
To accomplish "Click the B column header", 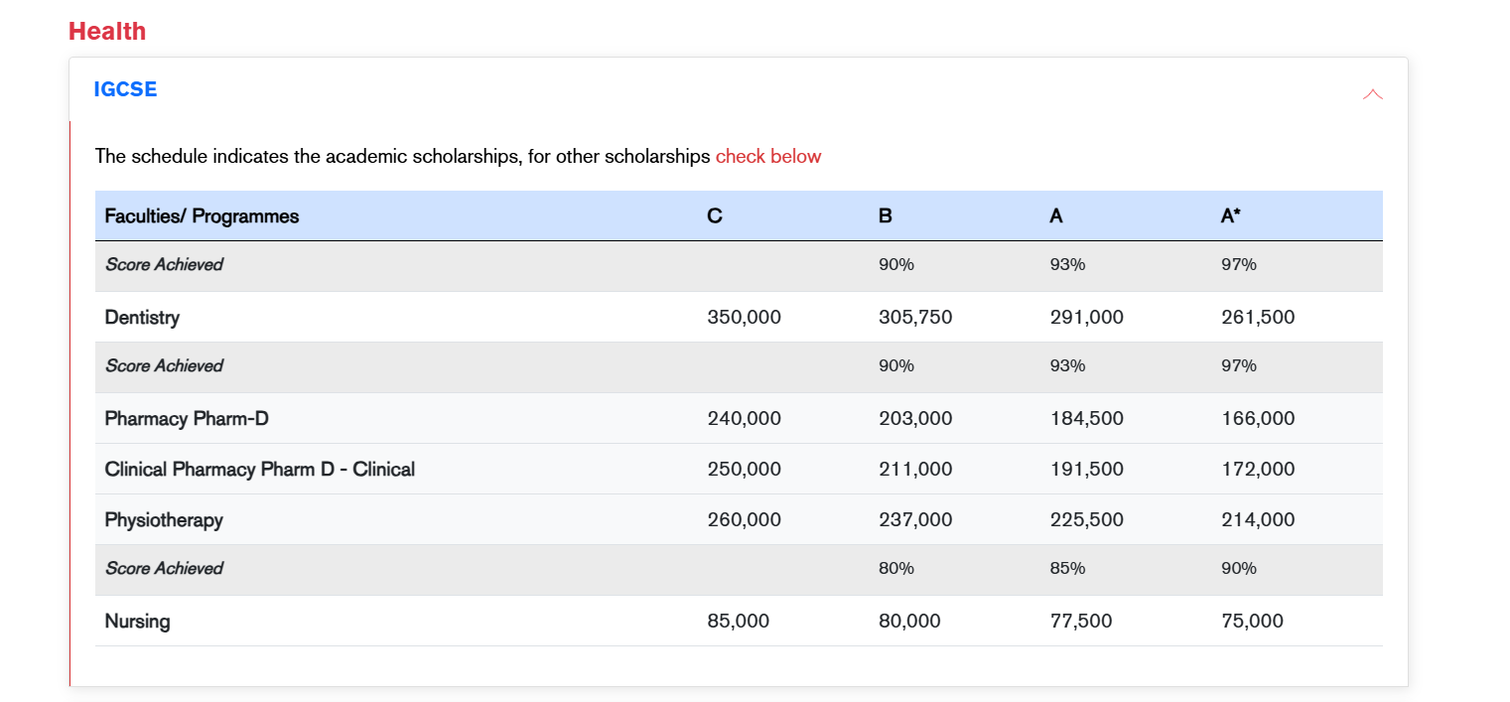I will point(885,216).
